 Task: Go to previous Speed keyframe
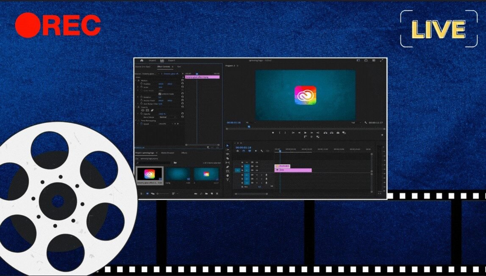point(172,124)
